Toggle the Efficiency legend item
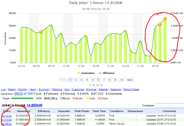Image resolution: width=184 pixels, height=126 pixels. click(106, 73)
